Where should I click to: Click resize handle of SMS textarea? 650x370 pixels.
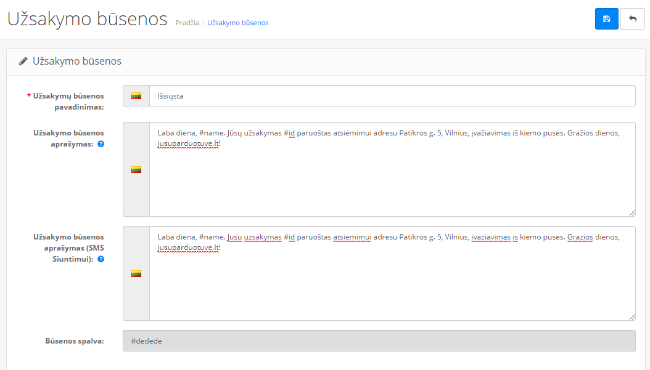631,316
